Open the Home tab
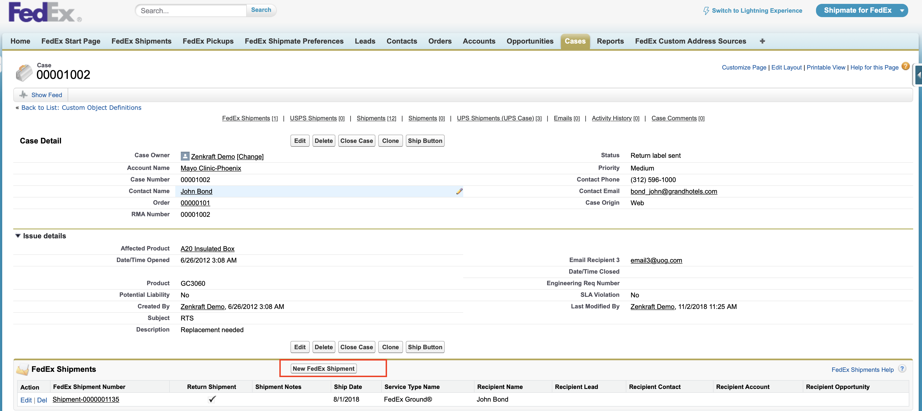This screenshot has width=922, height=411. 20,41
